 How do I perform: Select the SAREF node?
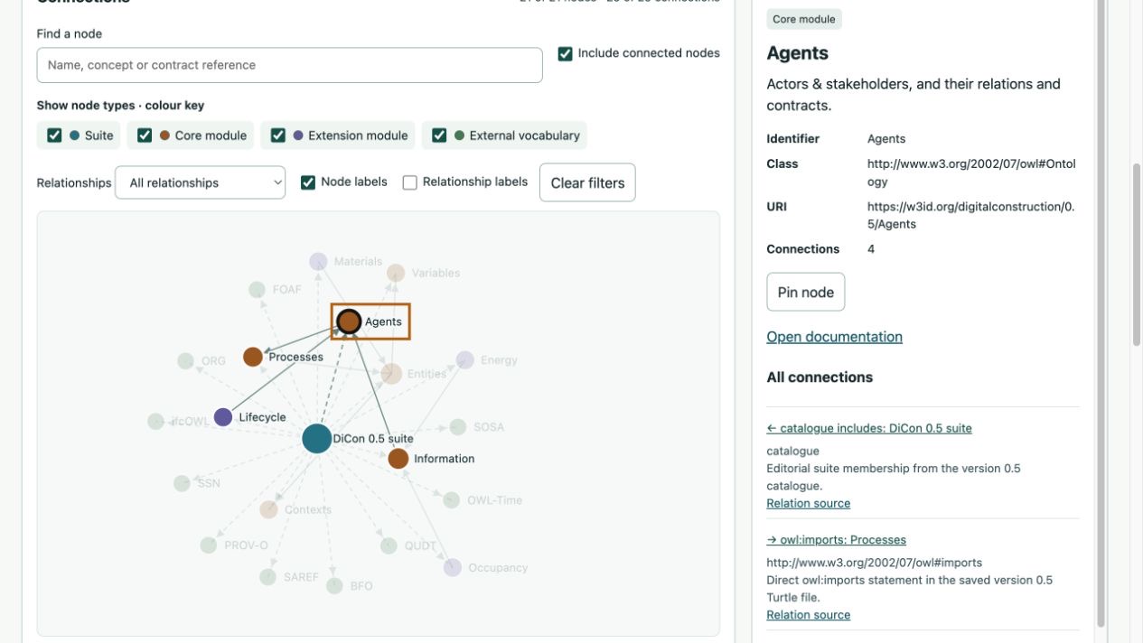click(267, 577)
